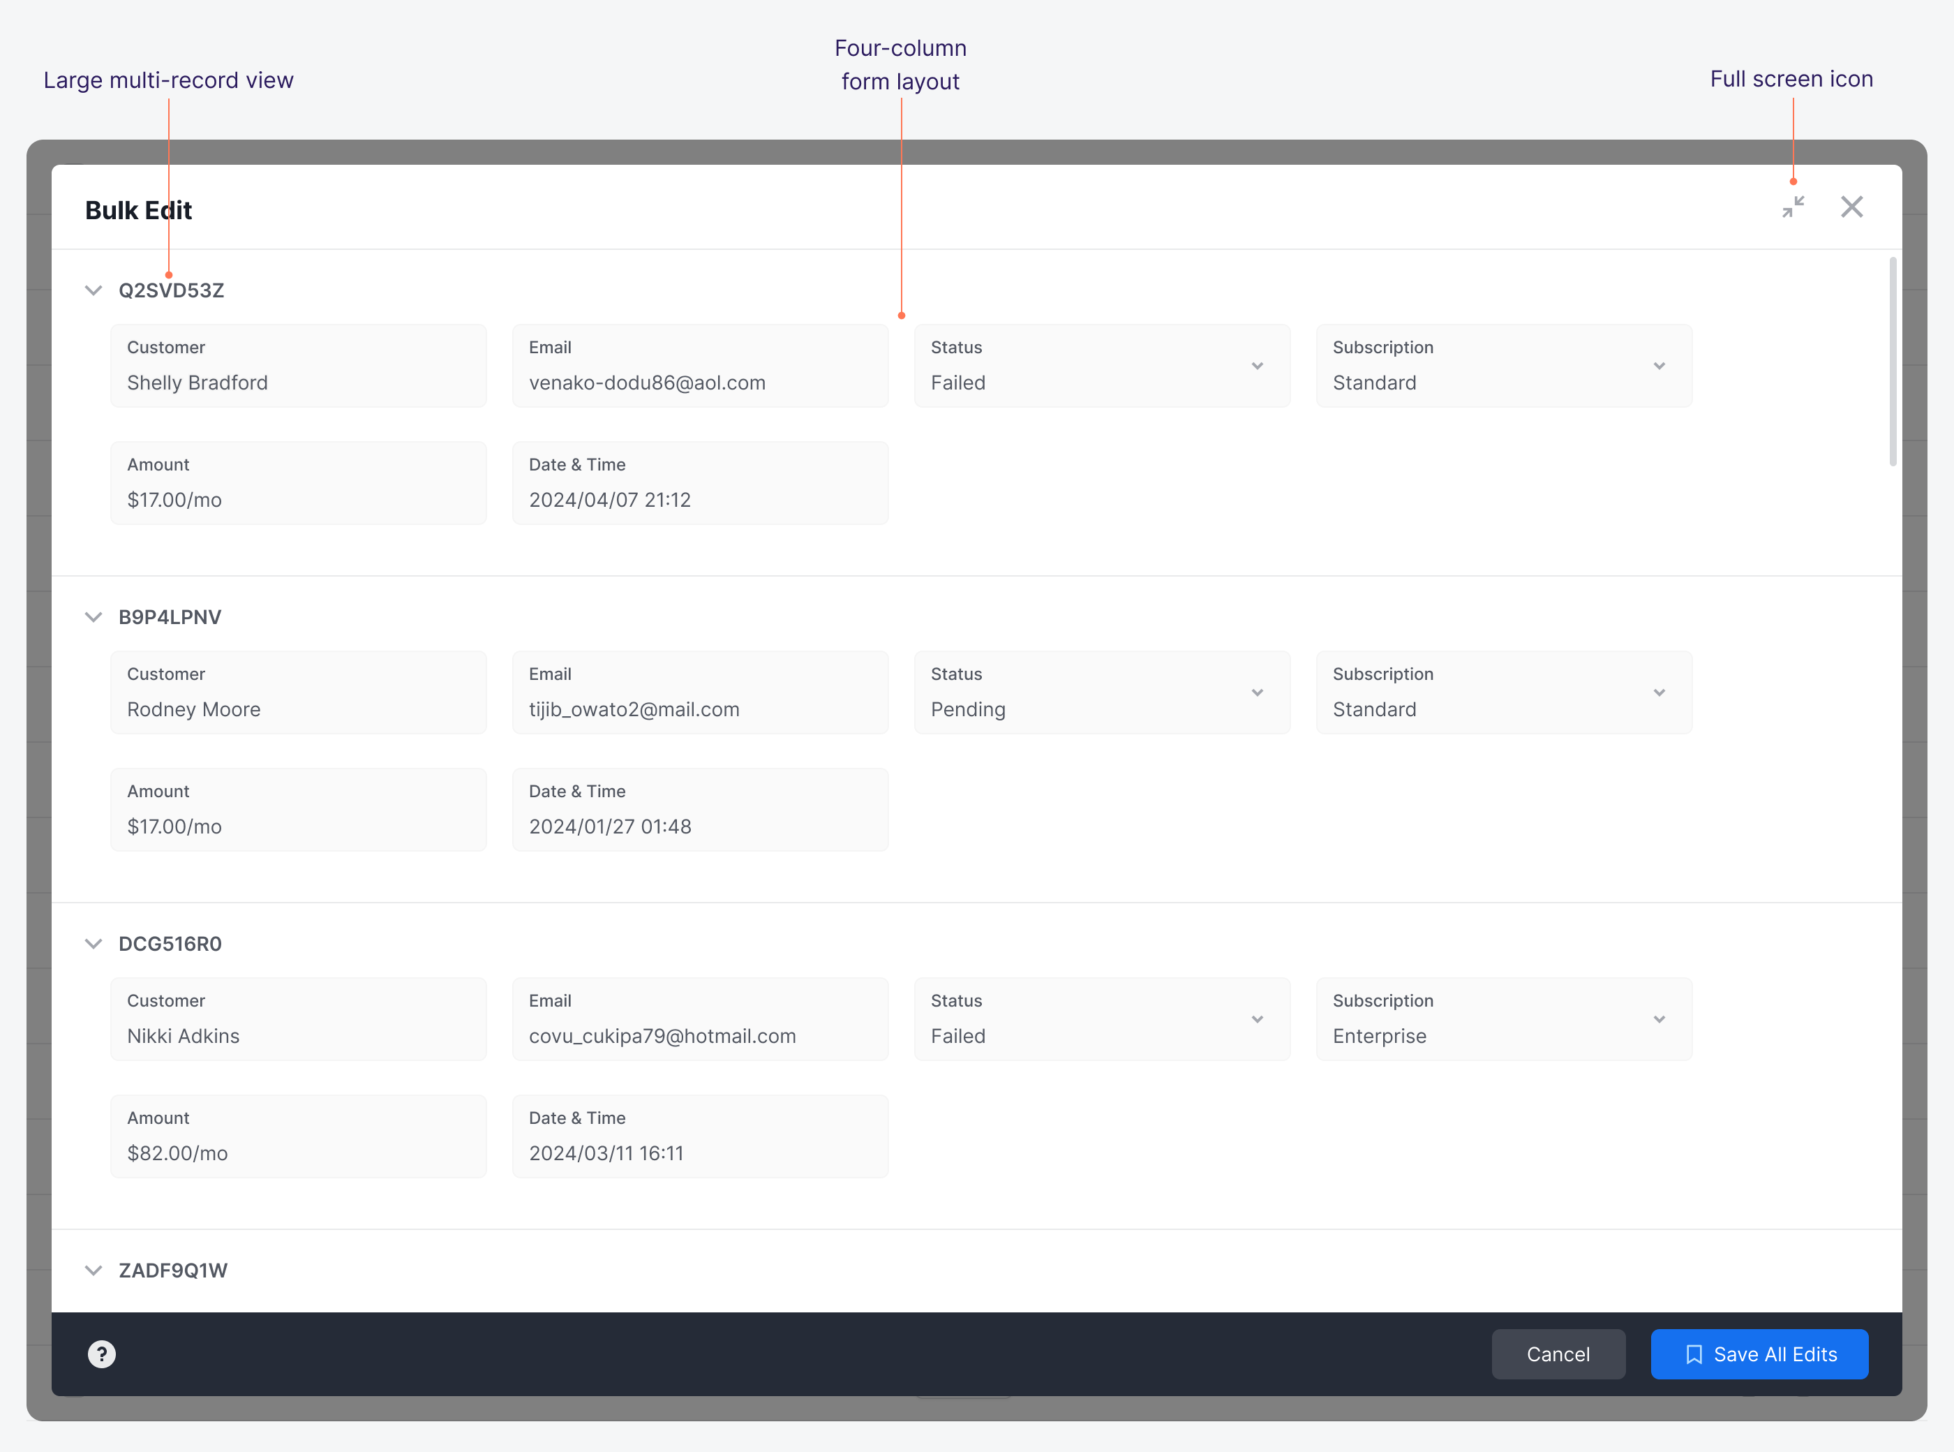Collapse the B9P4LPNV record chevron
The height and width of the screenshot is (1452, 1954).
pyautogui.click(x=94, y=618)
